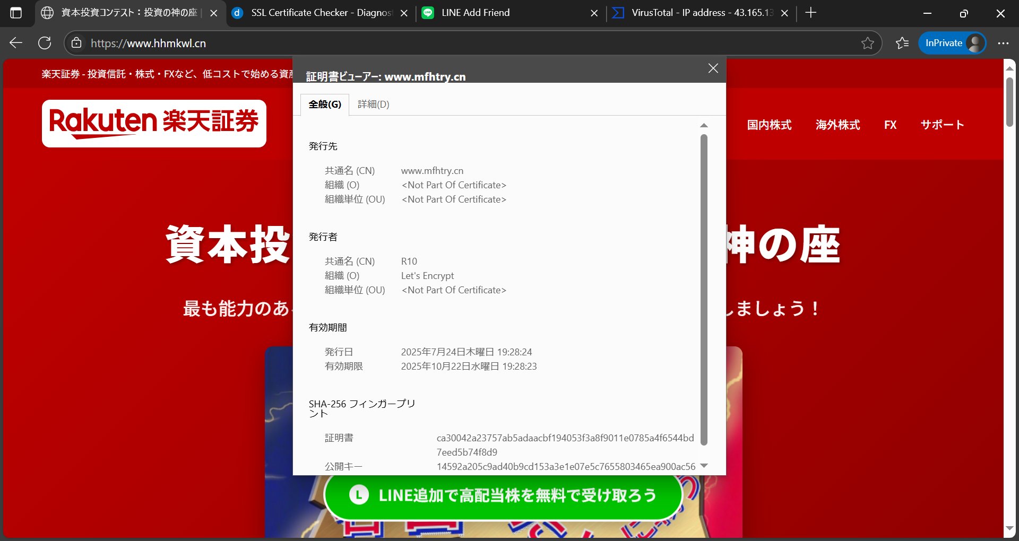Close the LINE Add Friend tab

coord(594,13)
